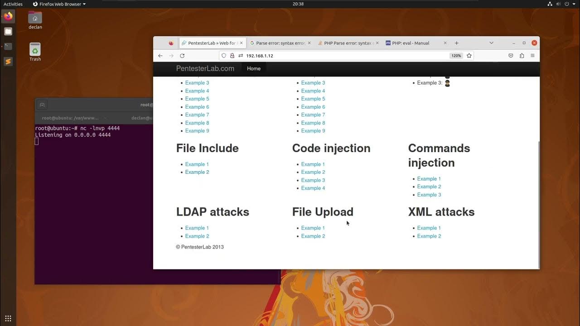Open Commands injection Example 3
This screenshot has height=326, width=580.
coord(429,195)
